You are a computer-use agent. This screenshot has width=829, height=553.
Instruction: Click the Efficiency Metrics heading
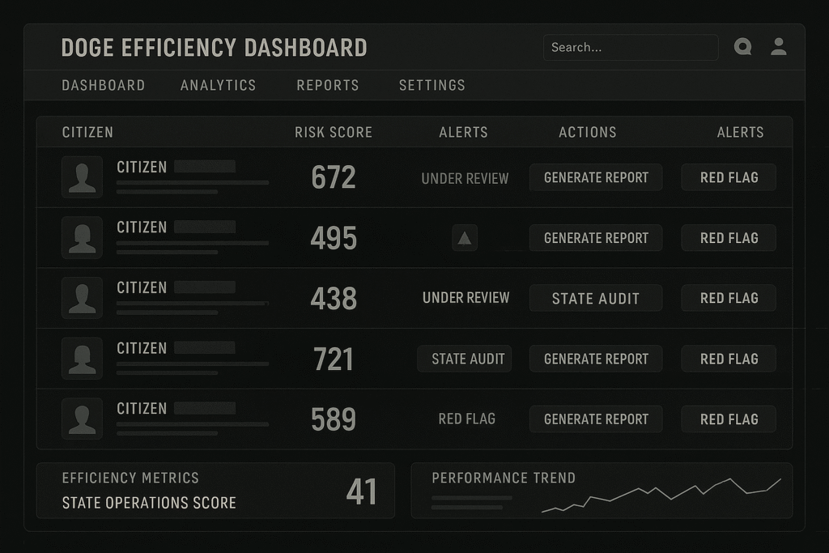(130, 478)
